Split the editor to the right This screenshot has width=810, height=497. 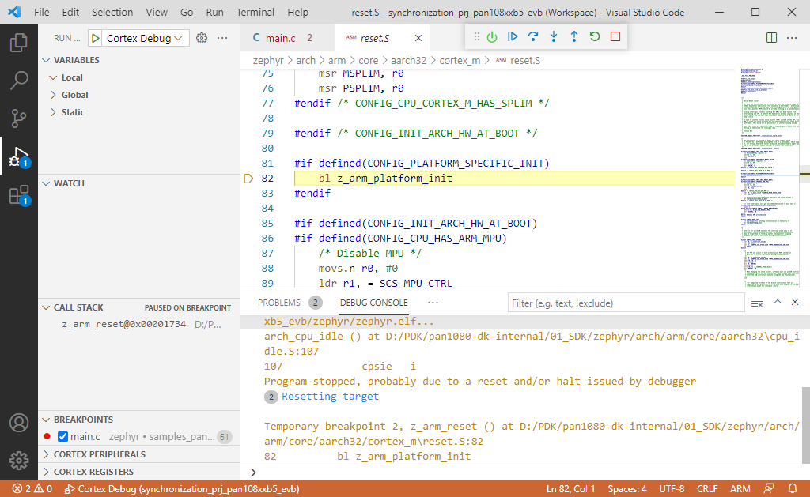click(x=771, y=38)
